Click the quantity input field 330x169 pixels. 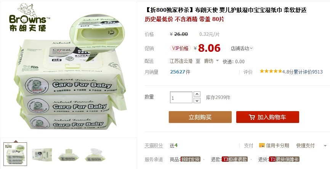click(x=181, y=97)
